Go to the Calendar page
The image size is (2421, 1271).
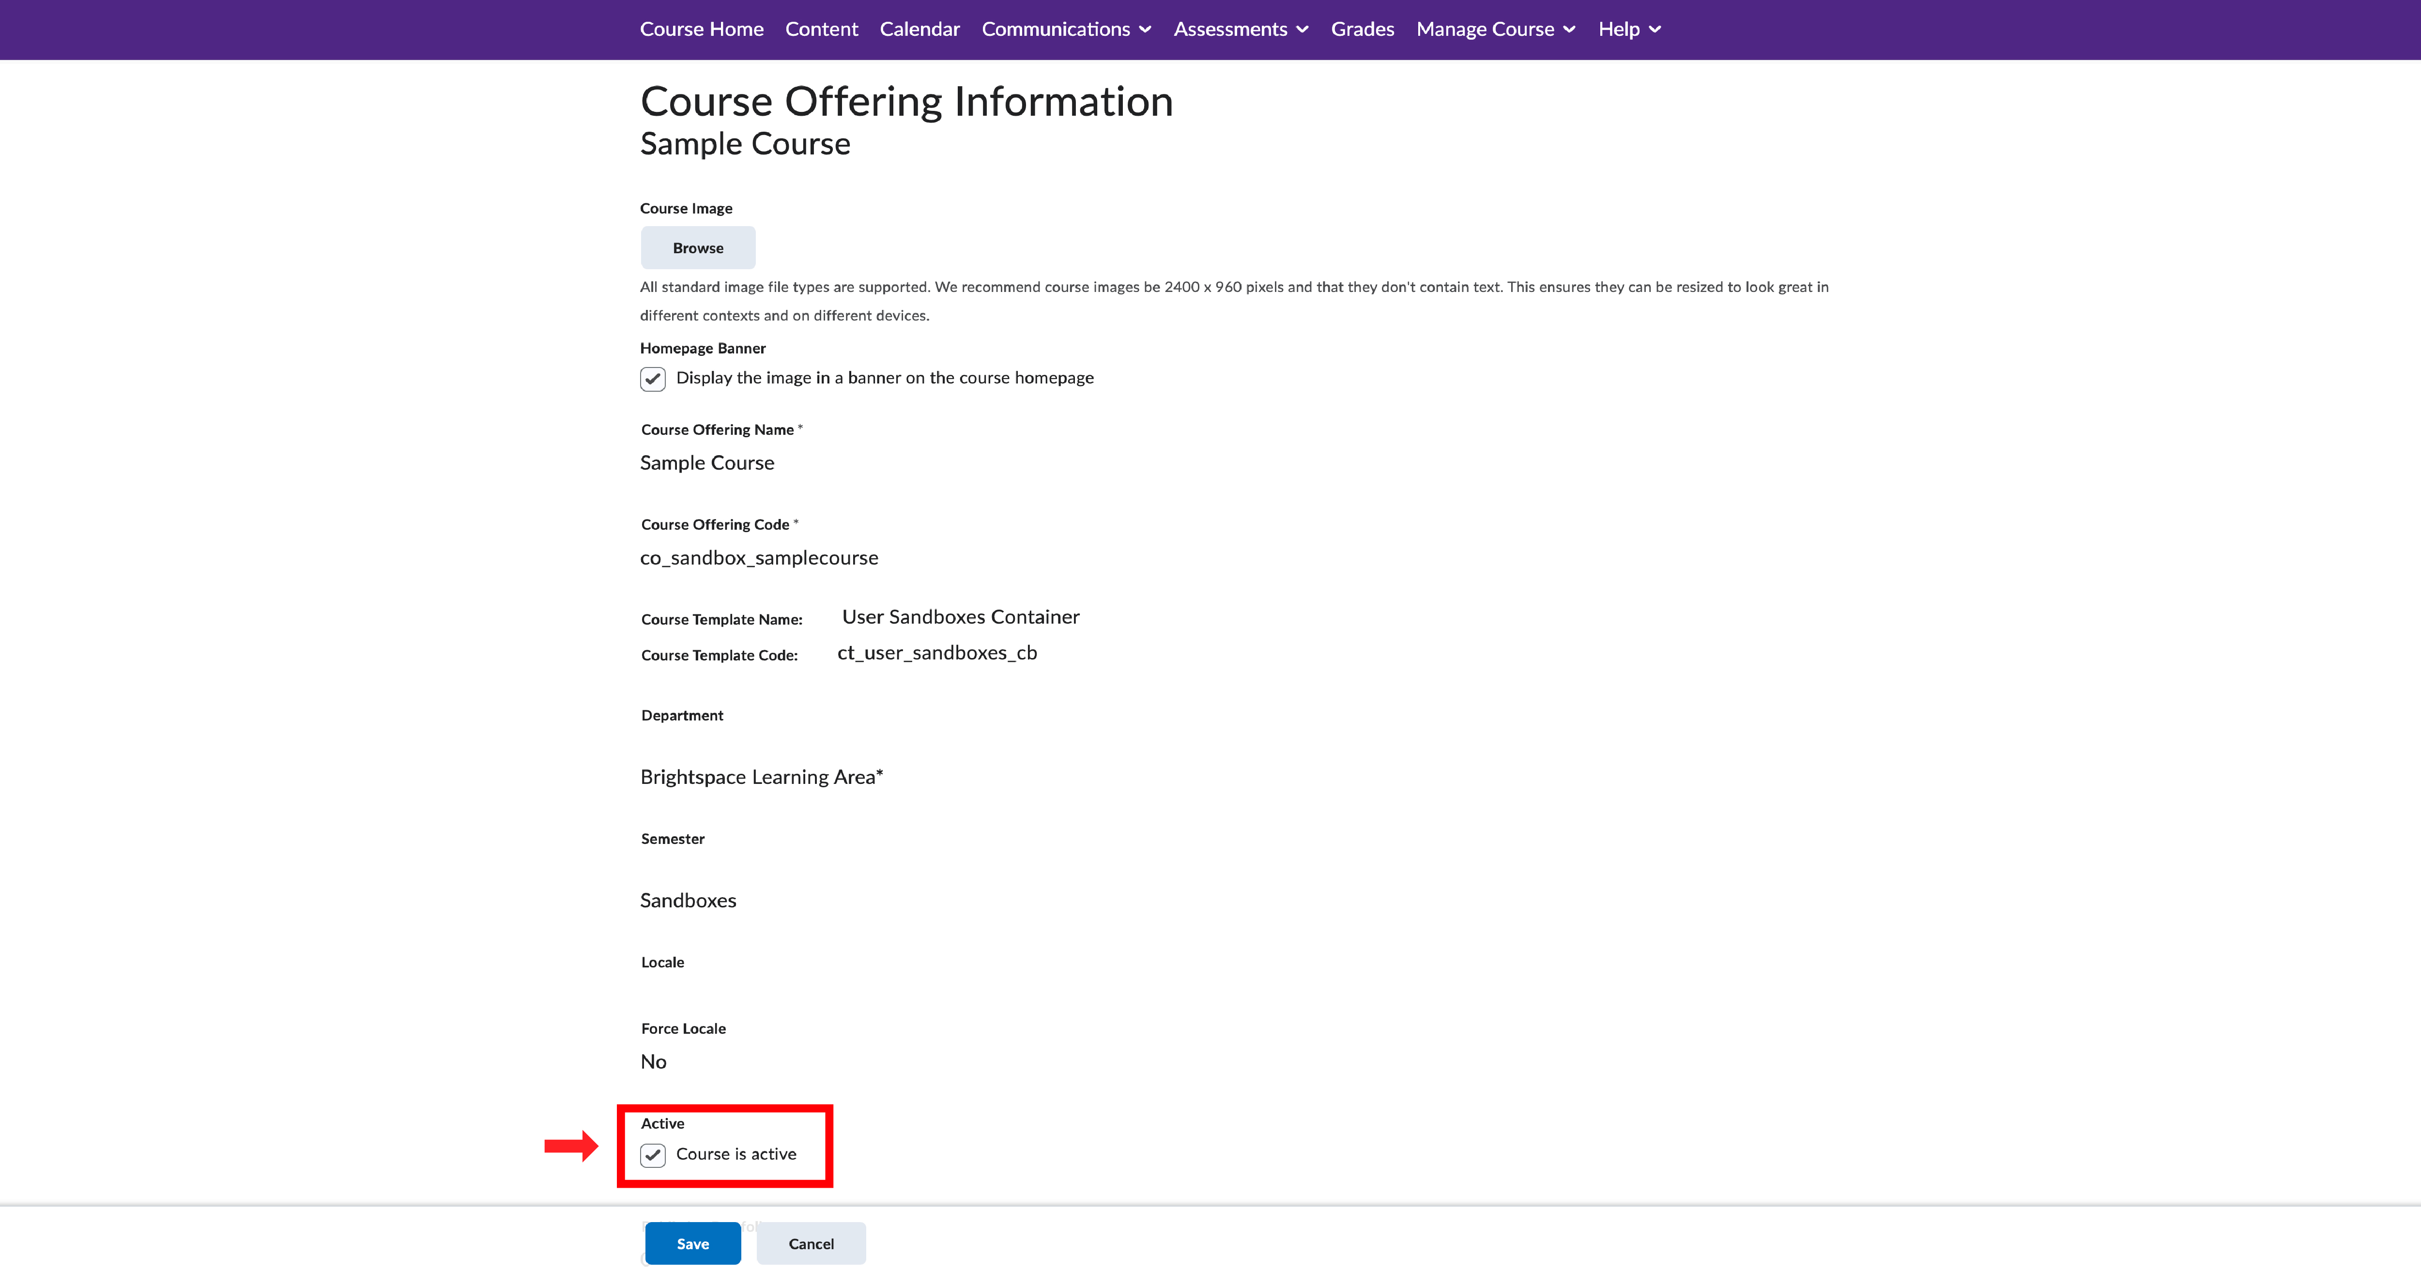920,29
